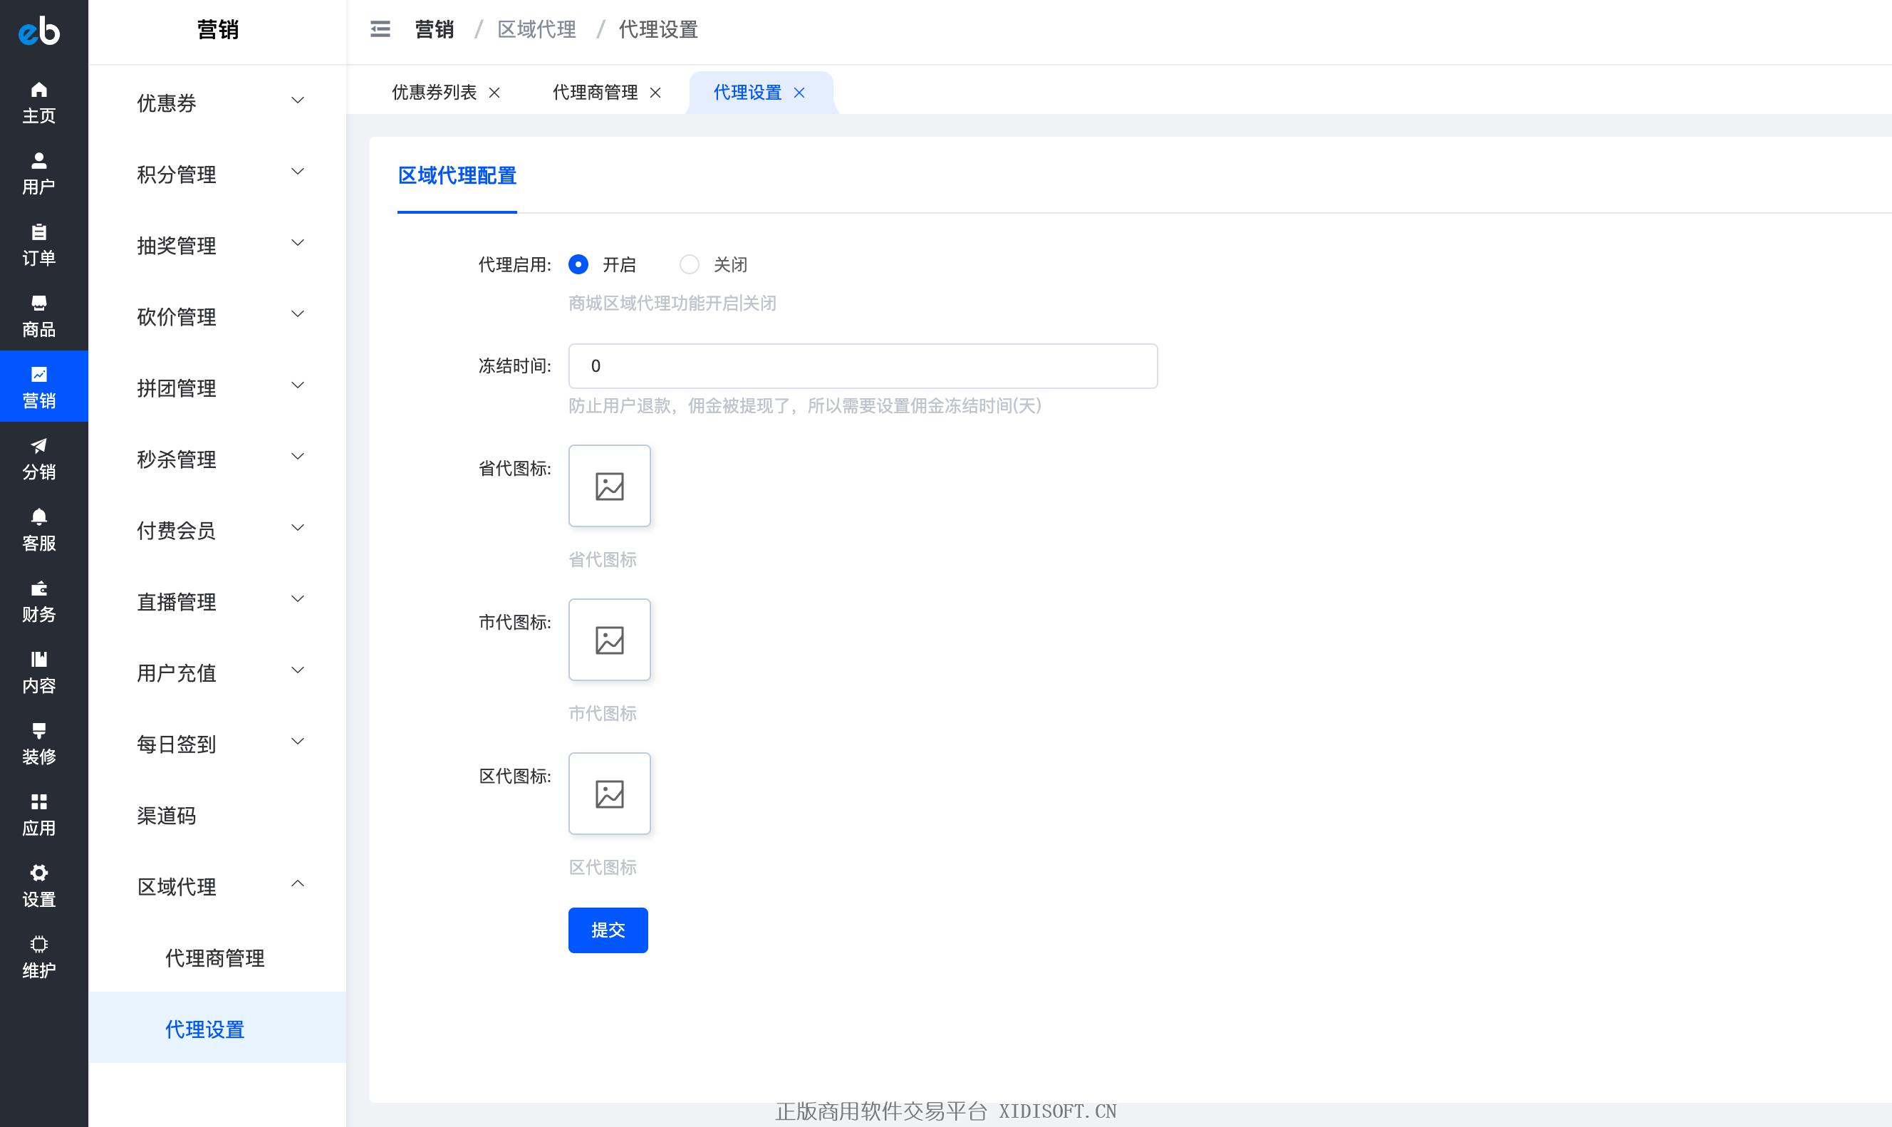This screenshot has width=1892, height=1127.
Task: Click the 营销 breadcrumb link
Action: pos(435,30)
